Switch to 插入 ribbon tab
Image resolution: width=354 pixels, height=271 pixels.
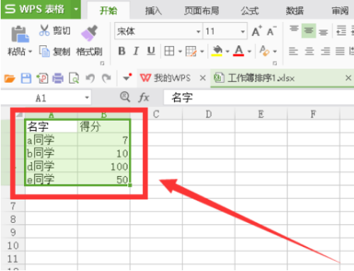(153, 11)
